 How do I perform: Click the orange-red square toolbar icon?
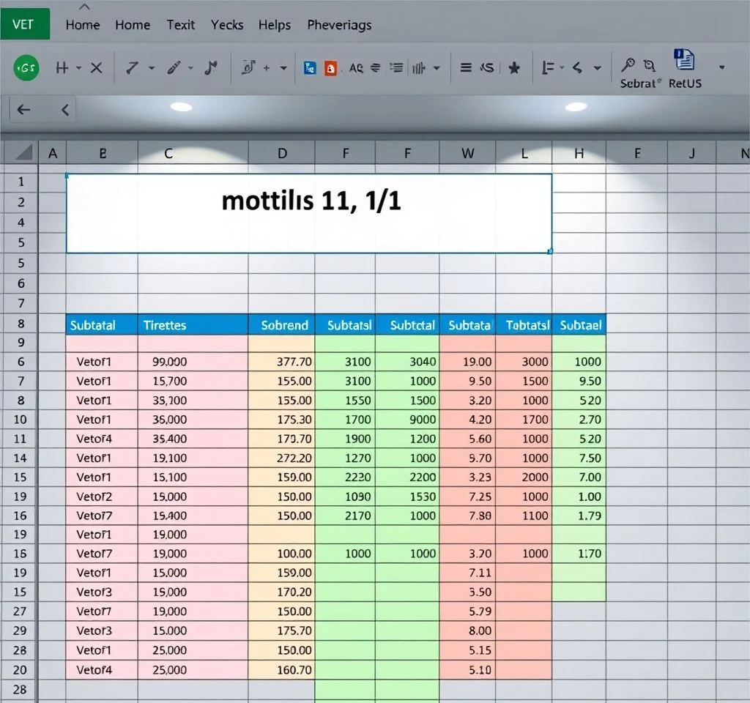330,68
